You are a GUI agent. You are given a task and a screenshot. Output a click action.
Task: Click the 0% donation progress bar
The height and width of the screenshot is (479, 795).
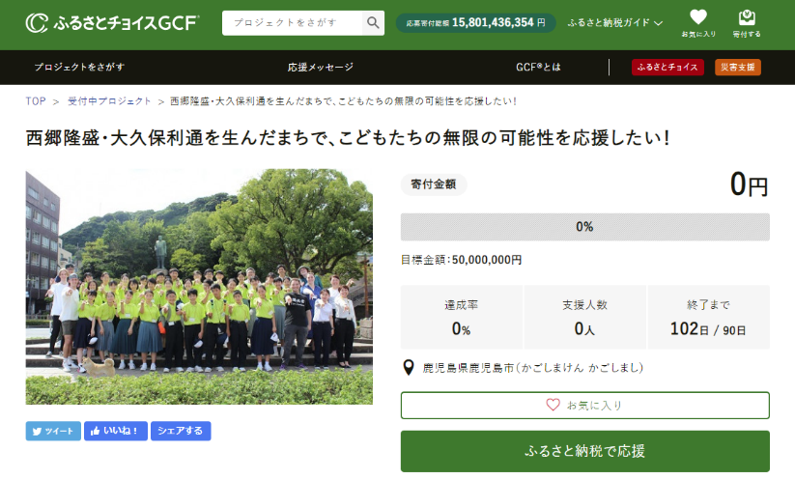point(584,227)
